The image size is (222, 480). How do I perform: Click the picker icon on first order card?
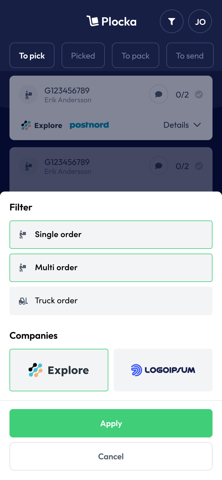point(28,95)
